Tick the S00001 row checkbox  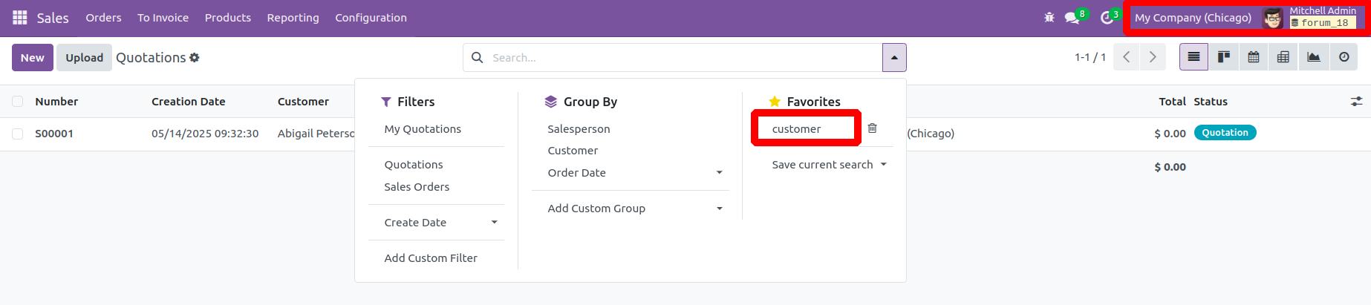coord(18,134)
